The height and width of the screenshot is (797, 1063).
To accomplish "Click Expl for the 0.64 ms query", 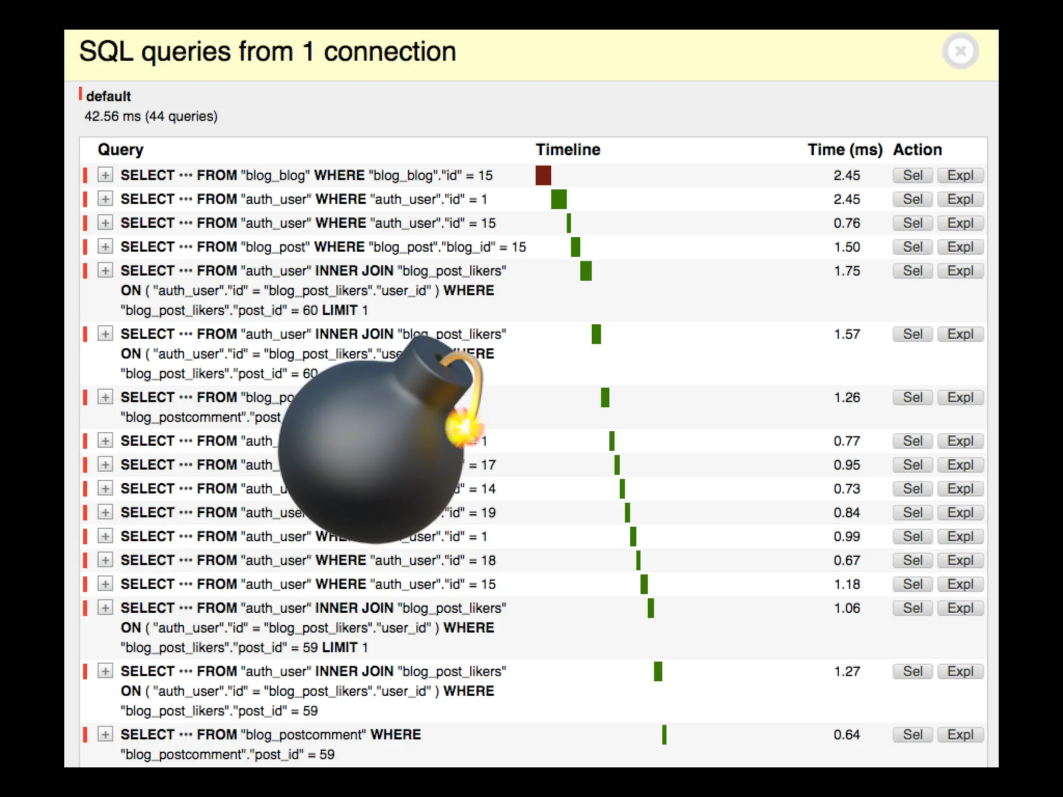I will point(960,735).
